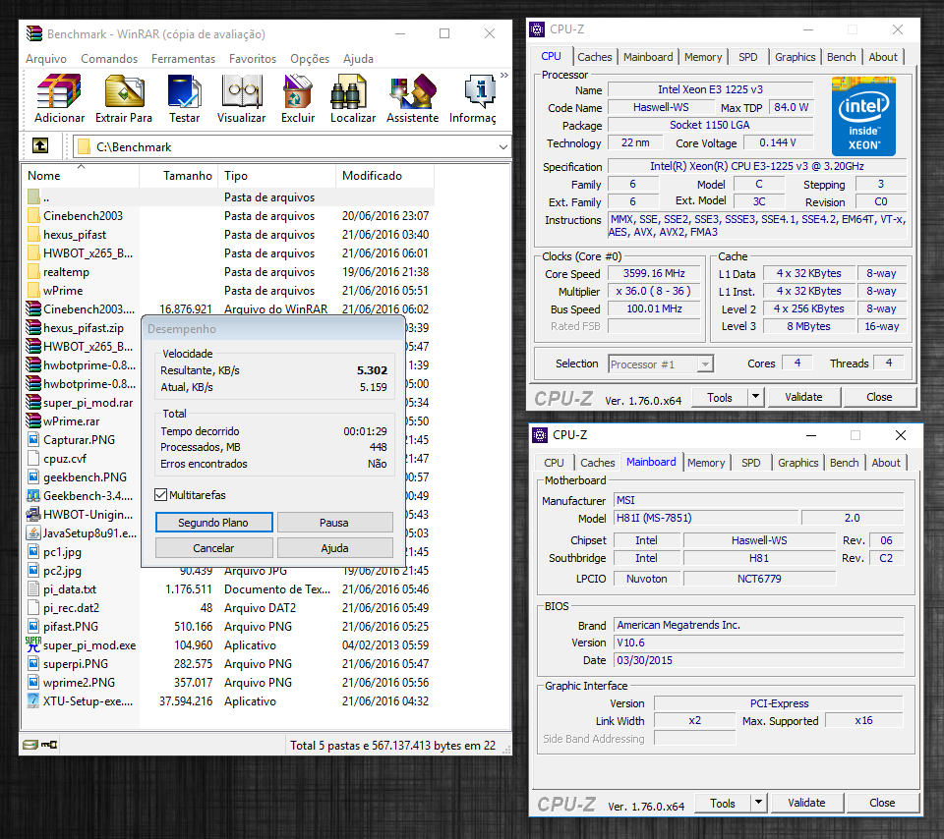Click the Adicionar toolbar icon in WinRAR
Viewport: 944px width, 839px height.
pos(59,99)
